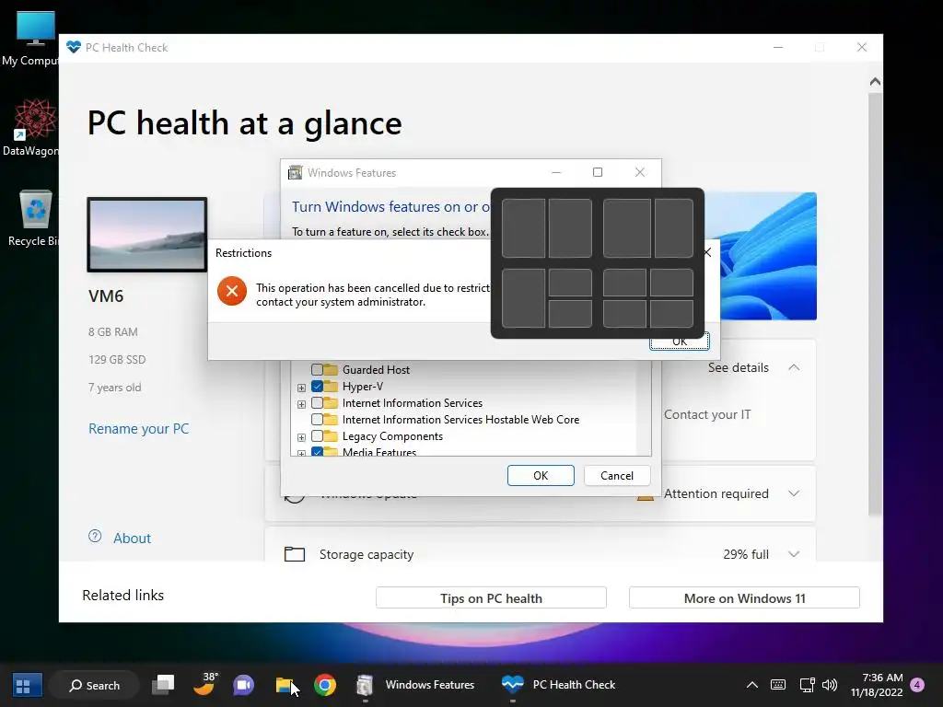Image resolution: width=943 pixels, height=707 pixels.
Task: Maximize the Windows Features window
Action: pyautogui.click(x=597, y=172)
